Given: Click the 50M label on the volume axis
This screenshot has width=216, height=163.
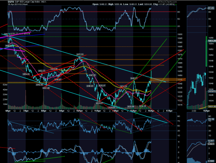Looking at the screenshot, I should click(5, 85).
